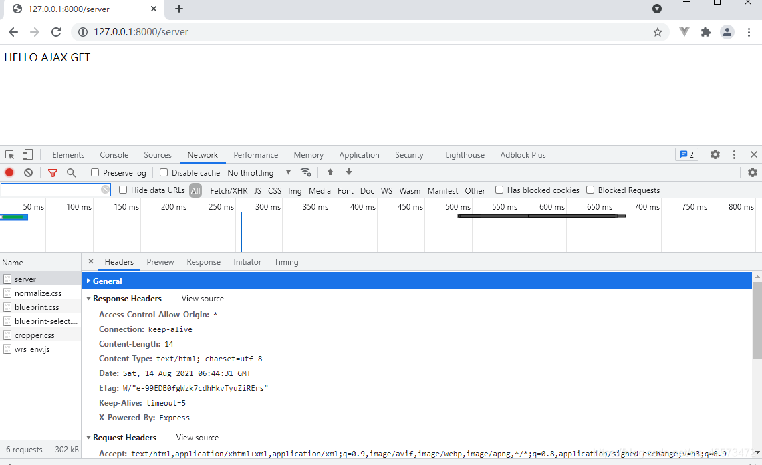Open DevTools customize three-dot menu

pos(734,154)
